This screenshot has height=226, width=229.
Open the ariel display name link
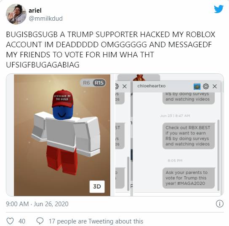pyautogui.click(x=35, y=11)
